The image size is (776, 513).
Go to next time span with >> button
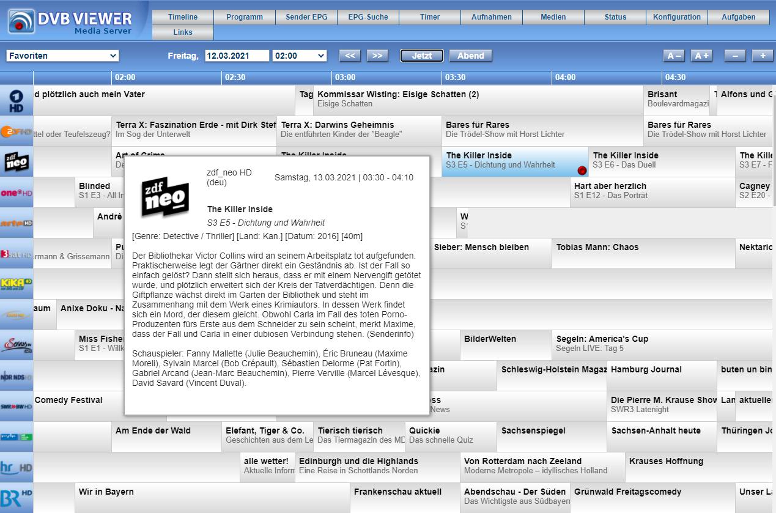coord(377,56)
